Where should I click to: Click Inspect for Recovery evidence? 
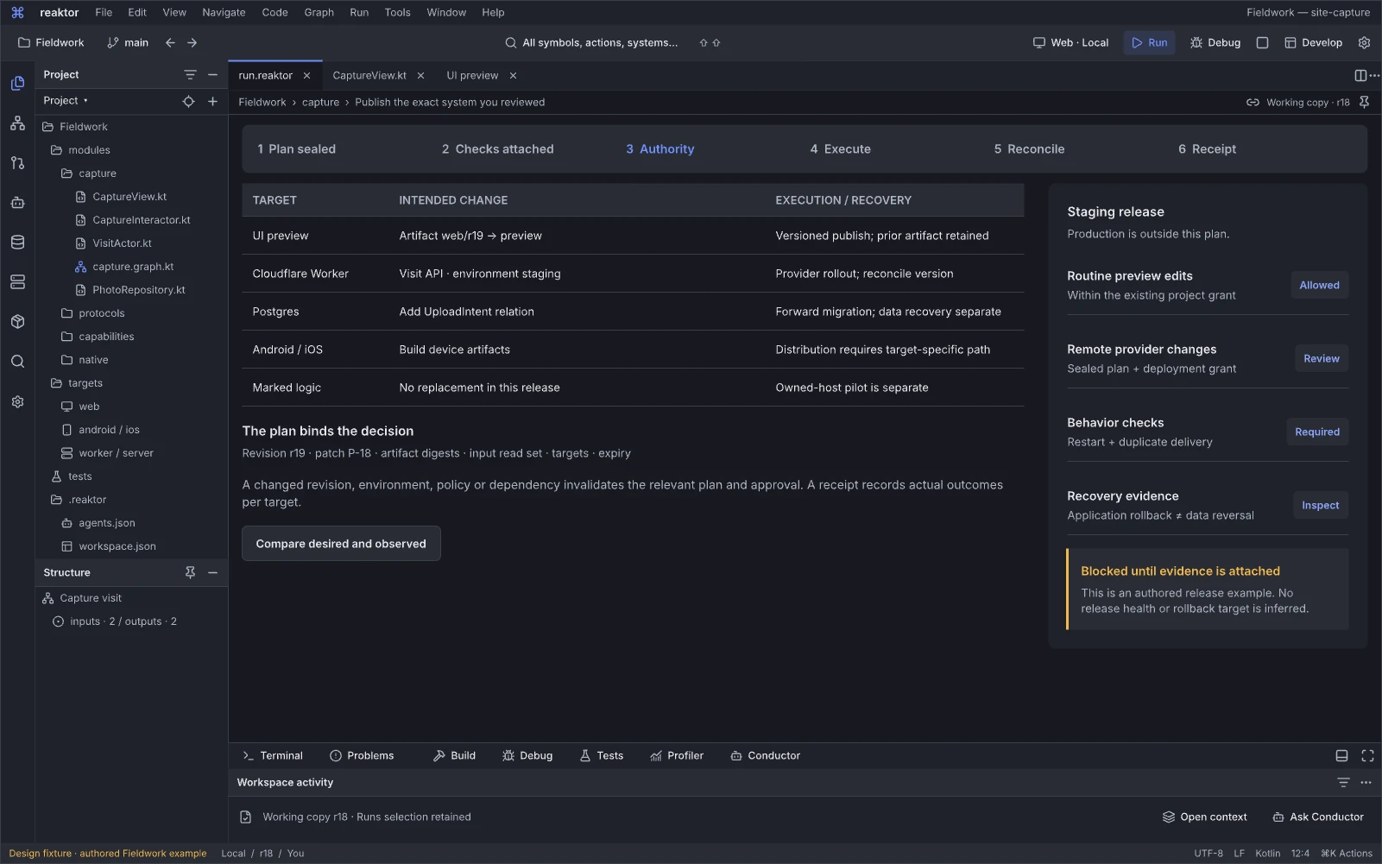click(x=1320, y=505)
